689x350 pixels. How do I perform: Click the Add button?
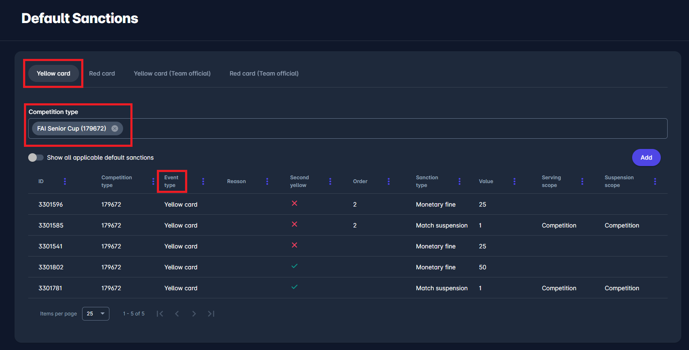point(646,157)
